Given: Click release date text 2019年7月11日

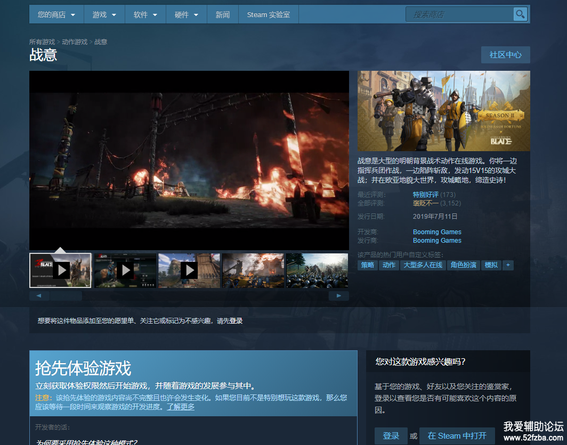Looking at the screenshot, I should (x=435, y=216).
